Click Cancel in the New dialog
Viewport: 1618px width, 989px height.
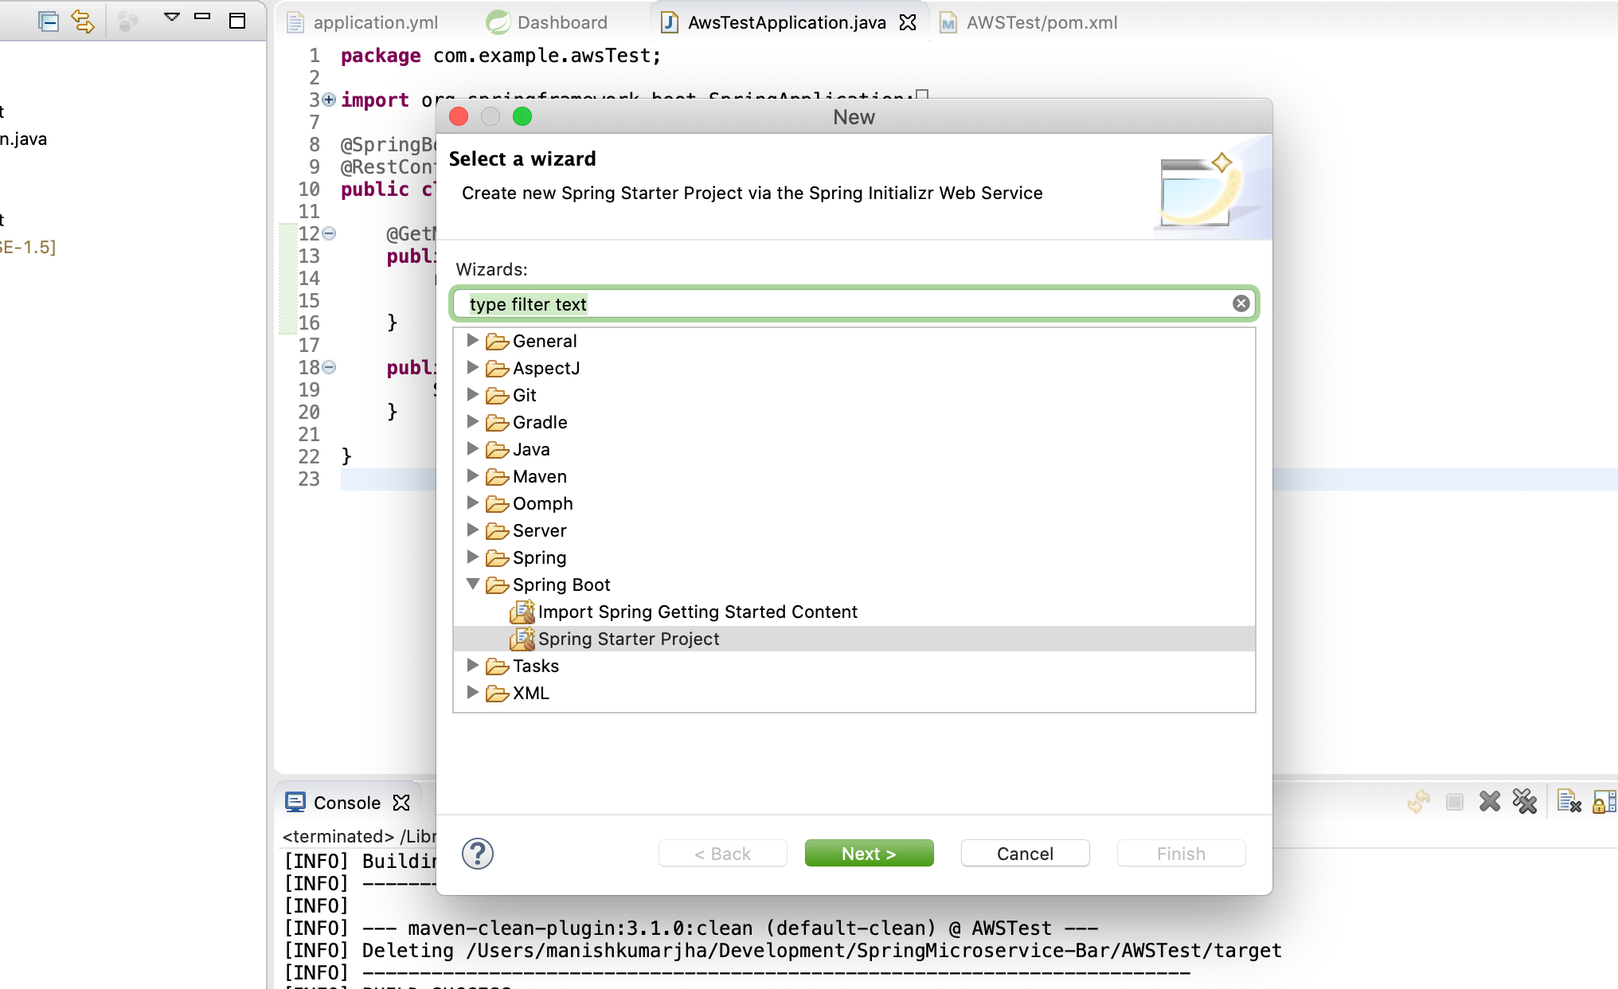(x=1025, y=853)
